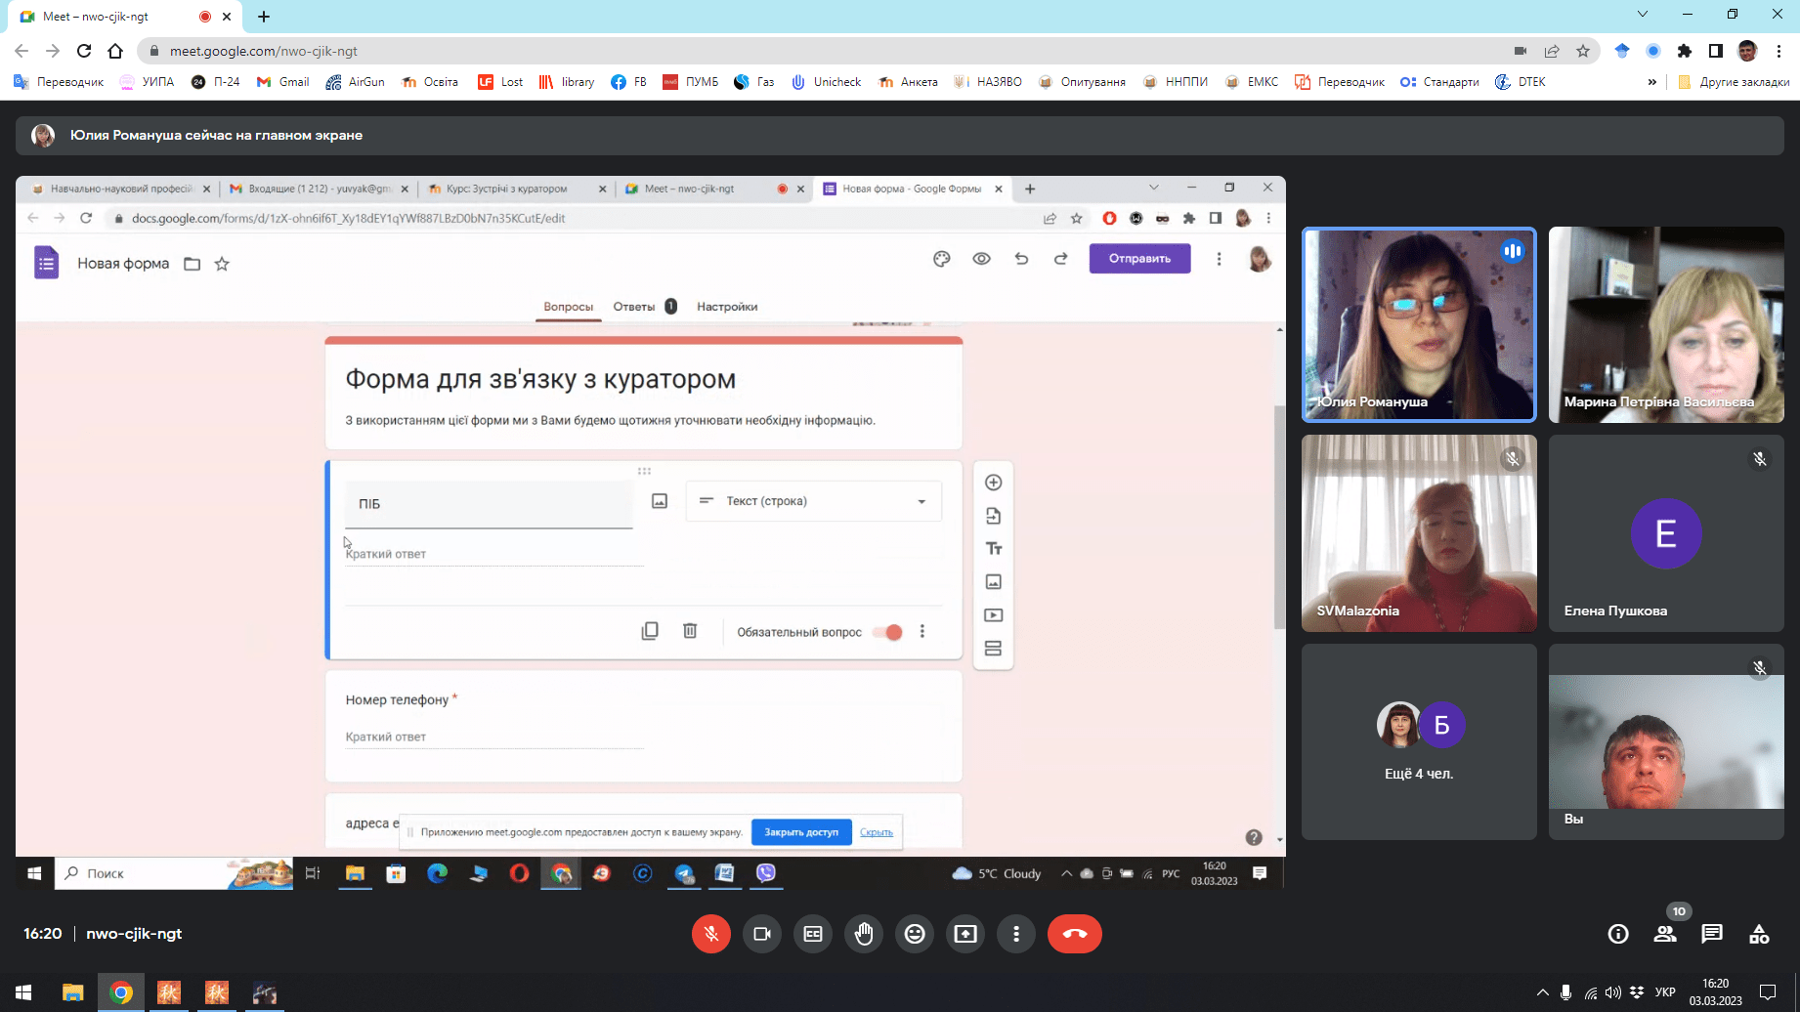
Task: Bookmark this page star icon
Action: pyautogui.click(x=1583, y=51)
